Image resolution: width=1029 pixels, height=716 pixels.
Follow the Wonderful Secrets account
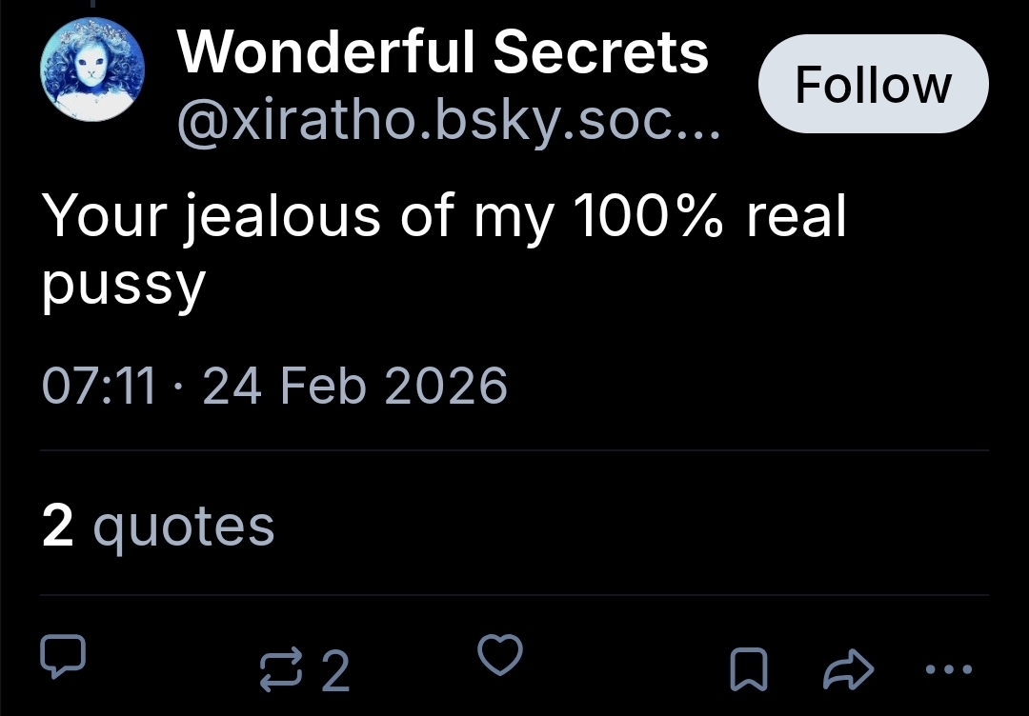873,85
